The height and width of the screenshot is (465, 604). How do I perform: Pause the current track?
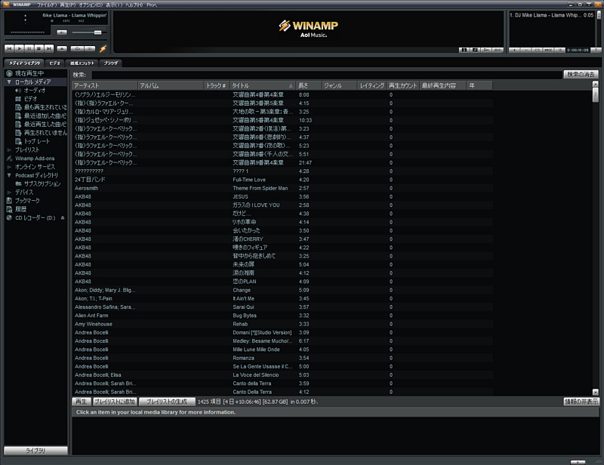tap(29, 49)
